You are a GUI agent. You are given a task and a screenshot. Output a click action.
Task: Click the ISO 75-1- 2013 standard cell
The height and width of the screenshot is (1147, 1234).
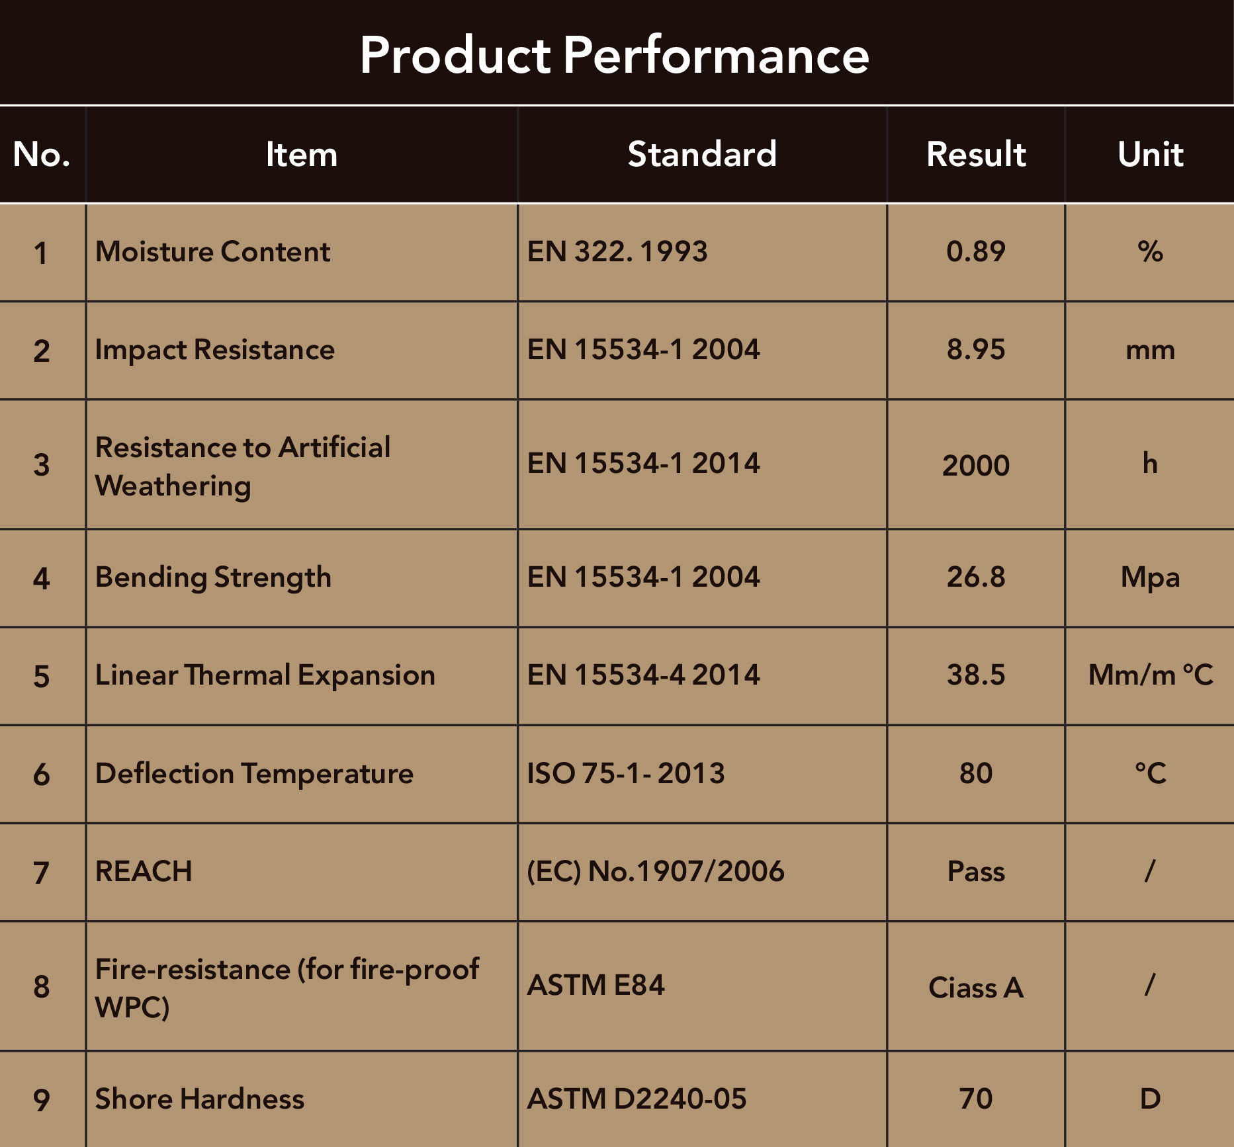click(x=626, y=773)
